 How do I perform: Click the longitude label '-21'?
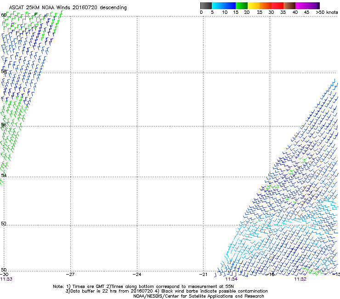203,275
